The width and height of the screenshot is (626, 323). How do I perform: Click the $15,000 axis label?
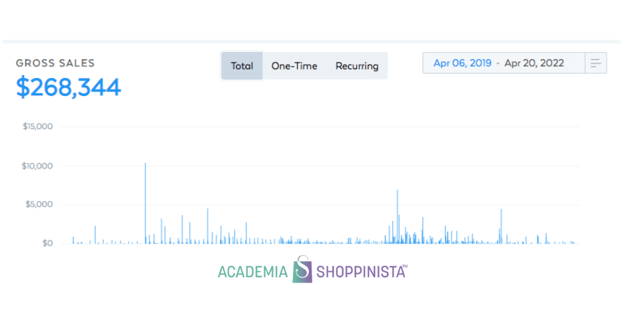click(37, 127)
